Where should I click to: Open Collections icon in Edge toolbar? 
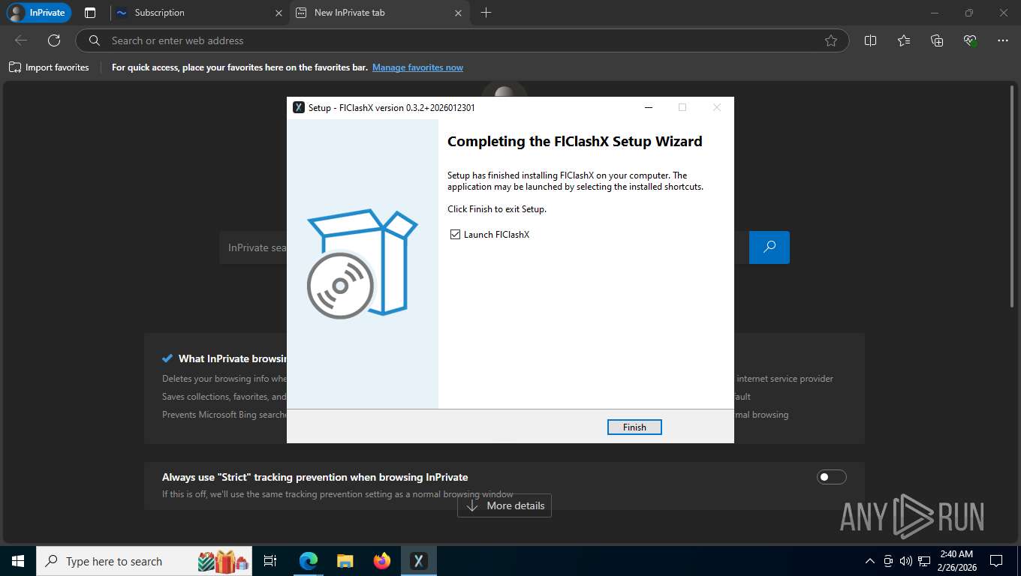click(937, 40)
